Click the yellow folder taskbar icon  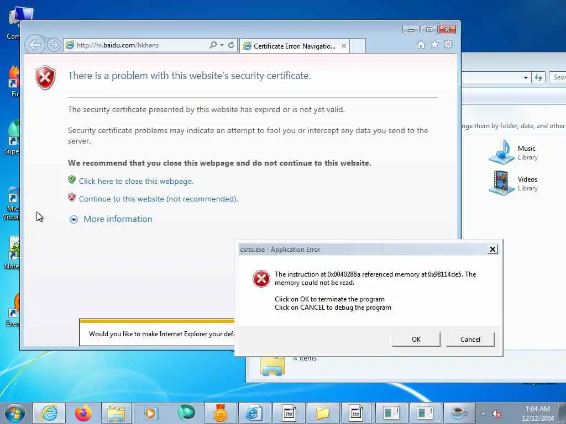pyautogui.click(x=323, y=413)
